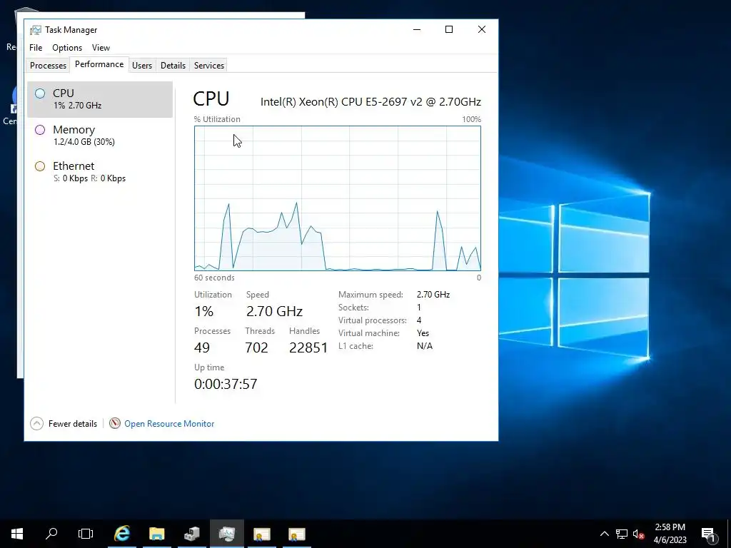Click first certificate window taskbar icon
Viewport: 731px width, 548px height.
262,534
